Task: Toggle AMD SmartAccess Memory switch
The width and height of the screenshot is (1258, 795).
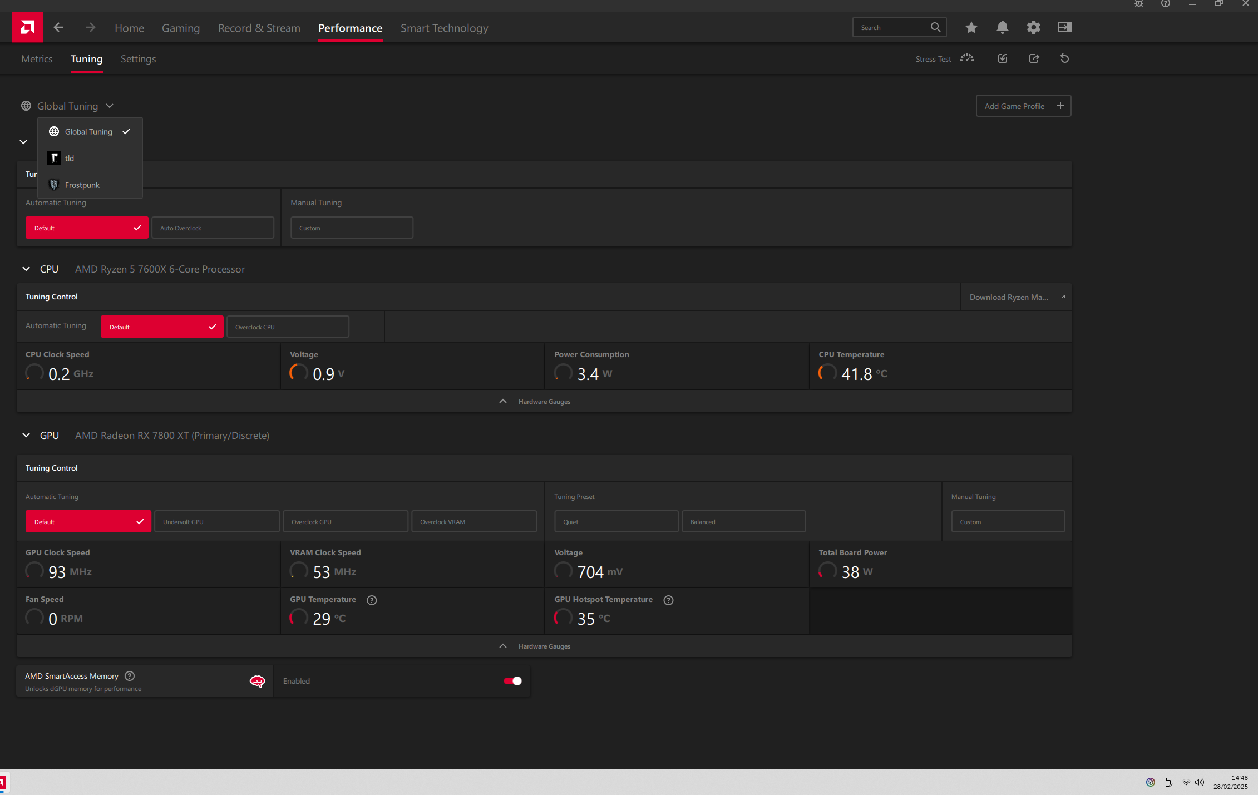Action: [512, 681]
